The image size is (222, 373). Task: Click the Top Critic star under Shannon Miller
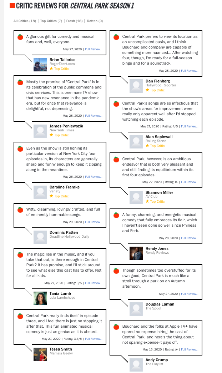coord(147,201)
